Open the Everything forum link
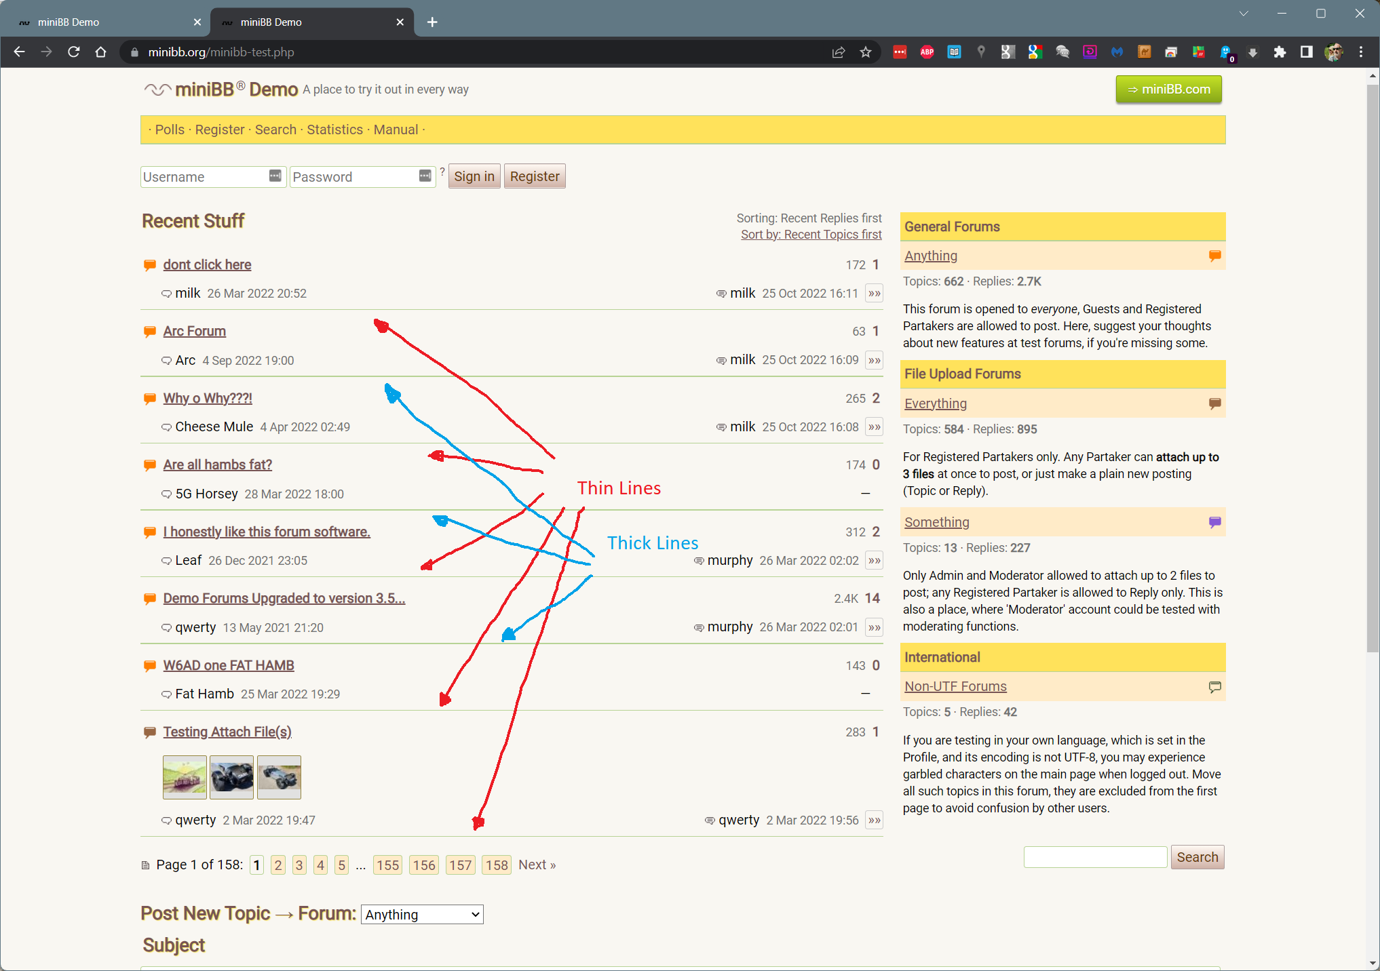This screenshot has height=971, width=1380. pos(936,403)
